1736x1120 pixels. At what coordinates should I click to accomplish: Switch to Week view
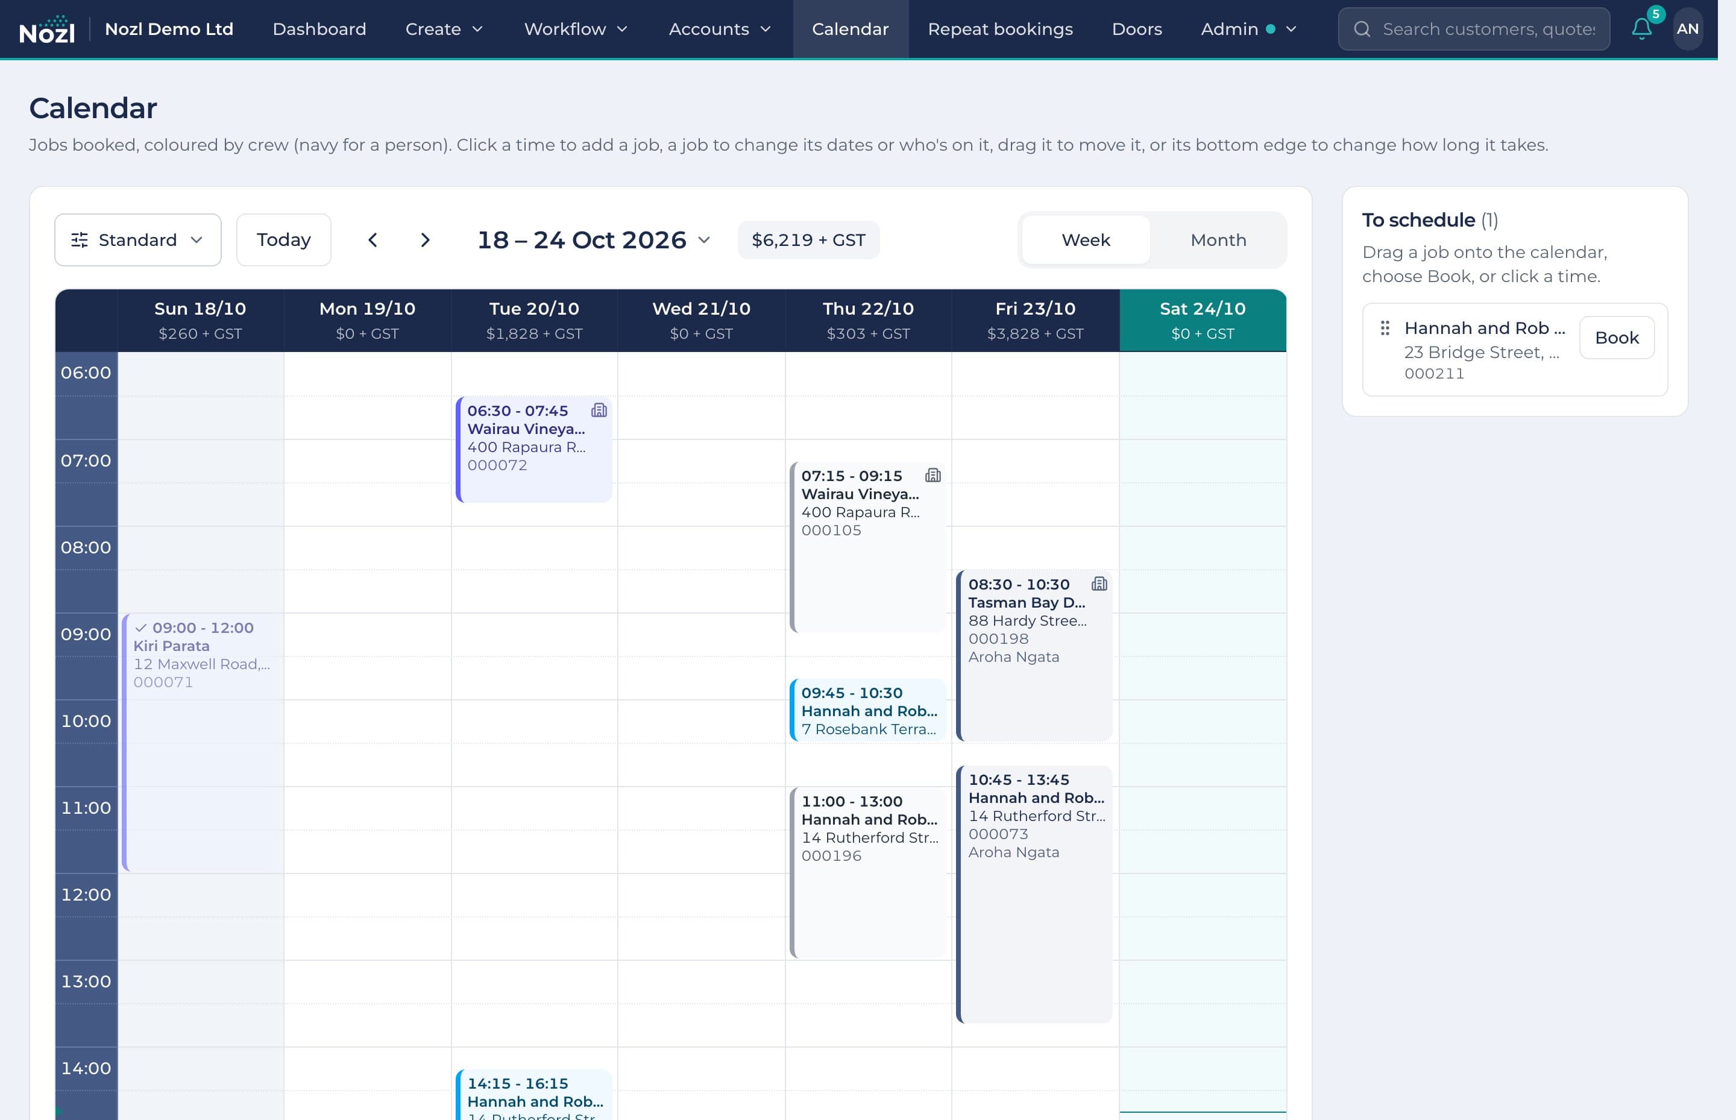(1085, 240)
